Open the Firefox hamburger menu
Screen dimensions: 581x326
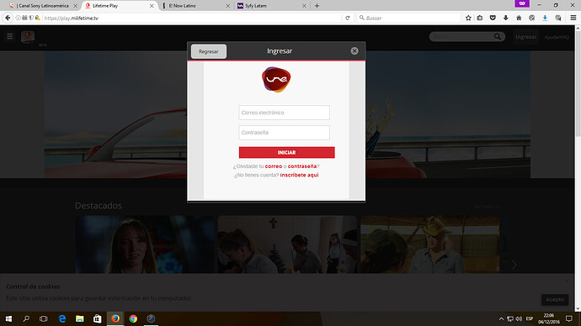click(x=573, y=18)
